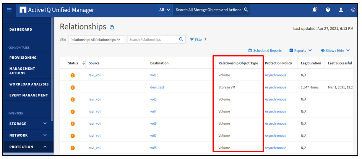Click the smiley feedback icon
The height and width of the screenshot is (159, 362).
tap(353, 10)
